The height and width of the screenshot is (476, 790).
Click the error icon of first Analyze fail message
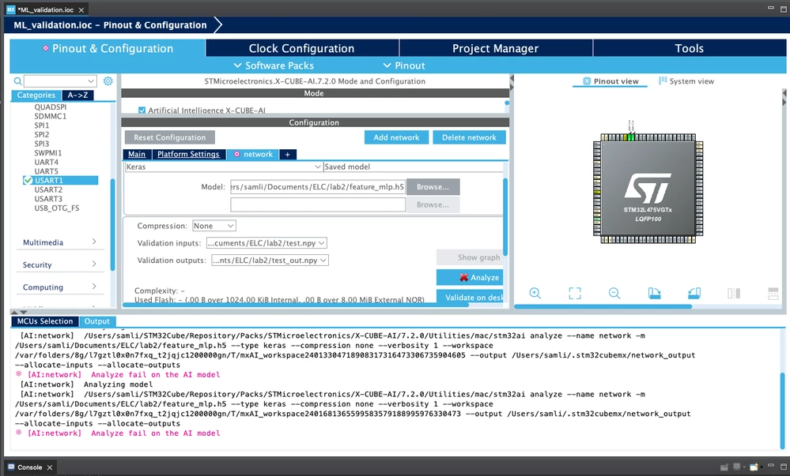[x=19, y=374]
